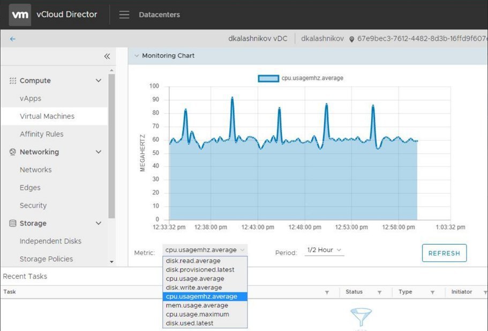The image size is (488, 331).
Task: Click the funnel icon in Recent Tasks
Action: [x=361, y=317]
